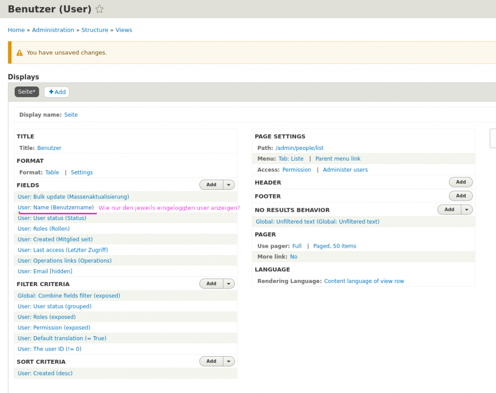Expand No Results Behavior dropdown arrow
The height and width of the screenshot is (393, 496).
467,209
